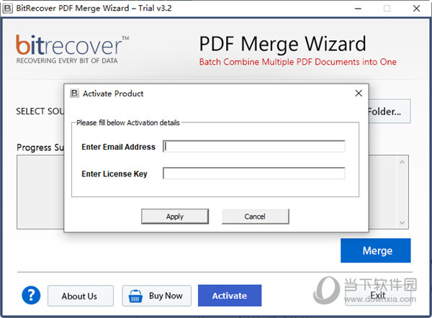Click the partially hidden Folder... button
This screenshot has height=318, width=432.
(x=390, y=112)
